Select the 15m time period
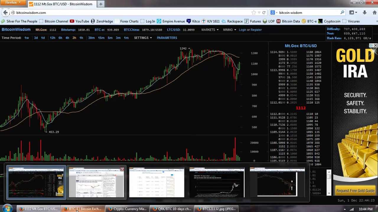The height and width of the screenshot is (212, 378). click(101, 38)
